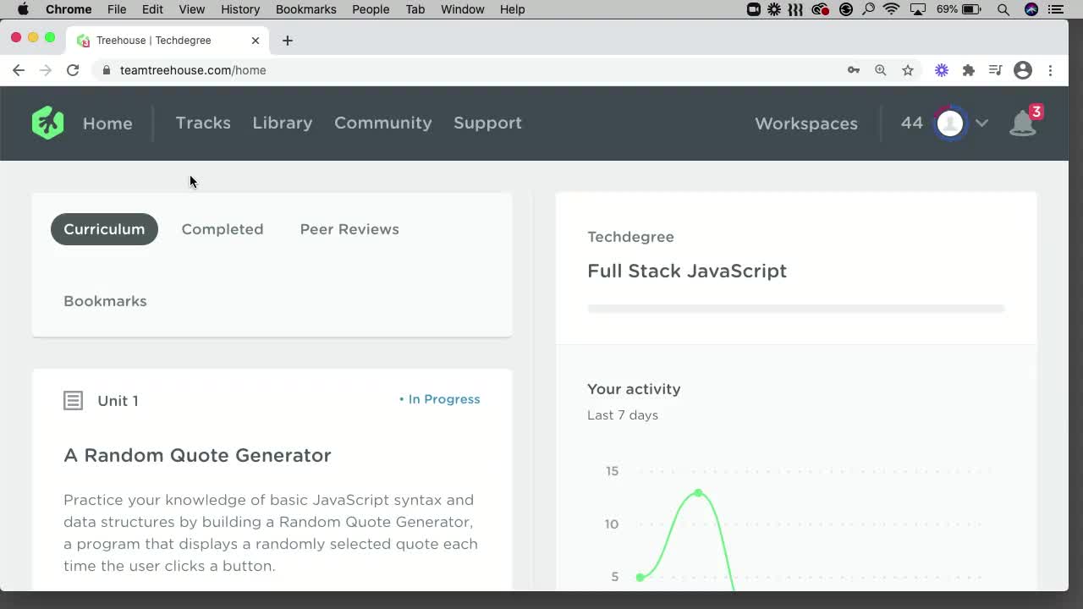1083x609 pixels.
Task: Click the Wi-Fi icon in the menu bar
Action: pyautogui.click(x=892, y=9)
